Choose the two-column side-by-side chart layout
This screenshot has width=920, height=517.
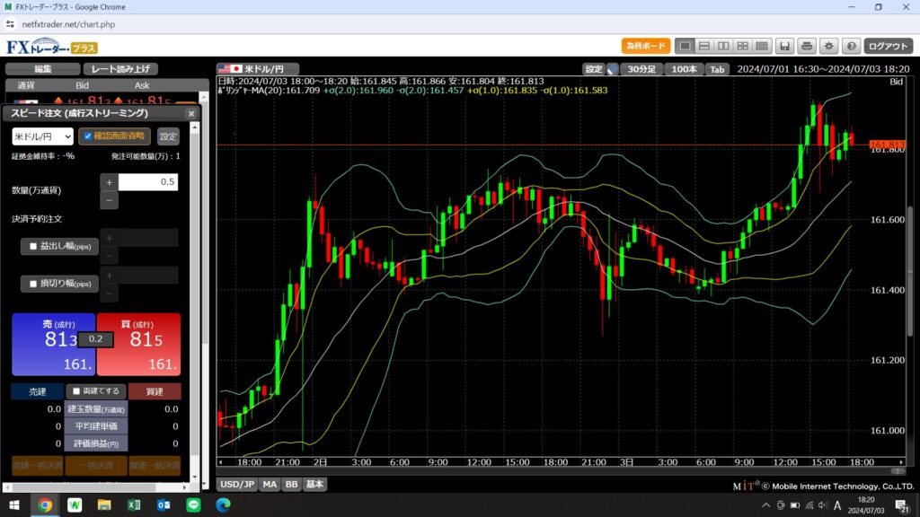coord(724,46)
